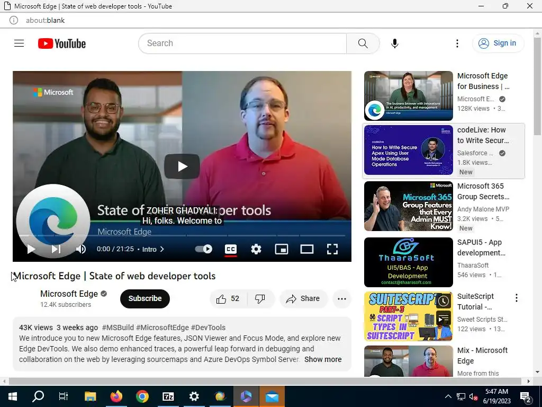Open Windows Start menu
542x407 pixels.
pos(13,396)
